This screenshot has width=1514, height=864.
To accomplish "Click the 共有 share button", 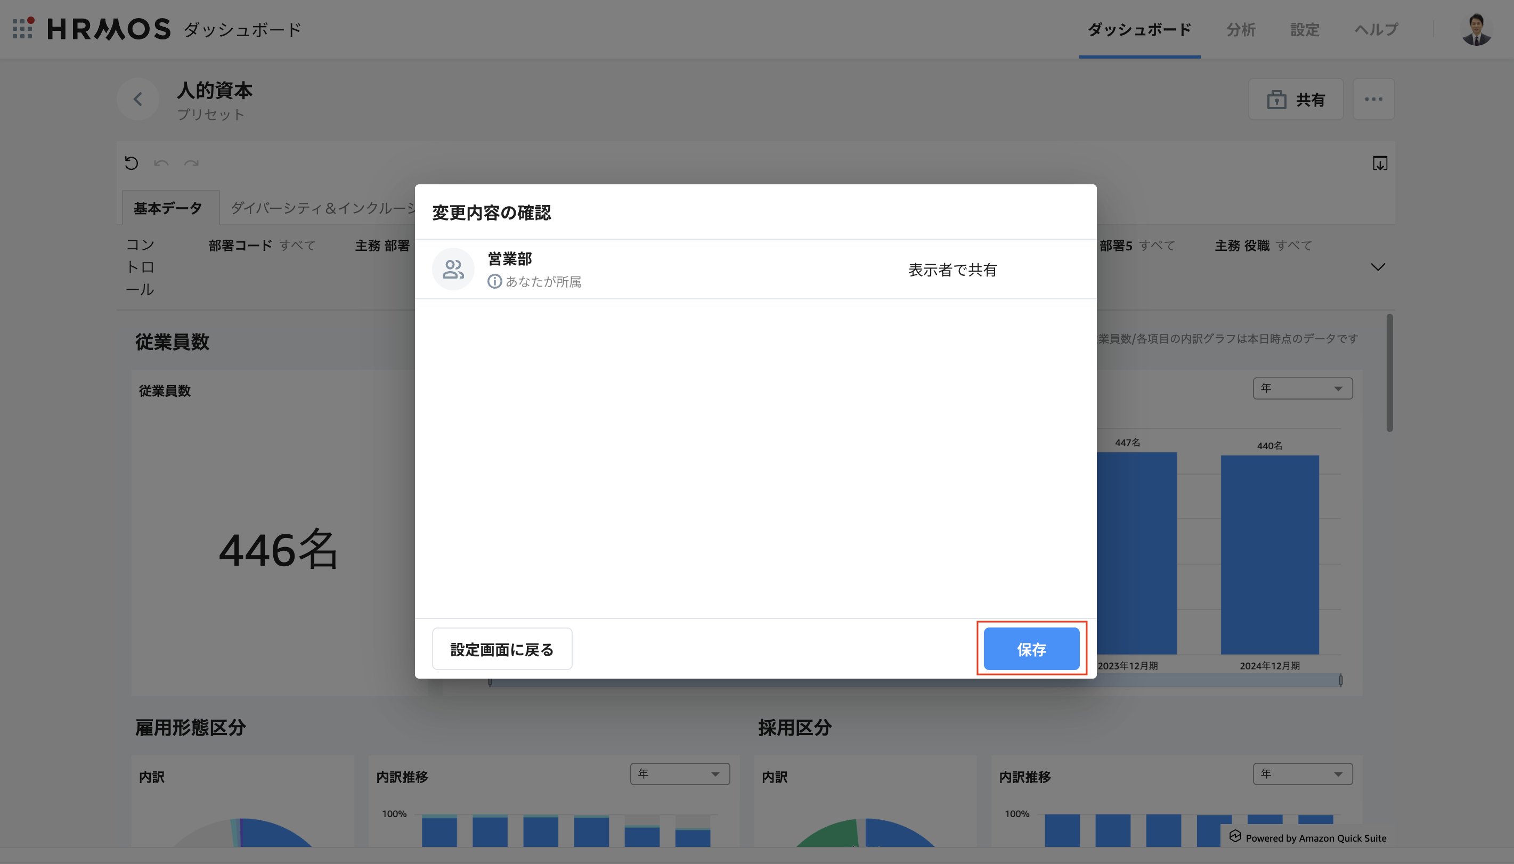I will (x=1296, y=99).
